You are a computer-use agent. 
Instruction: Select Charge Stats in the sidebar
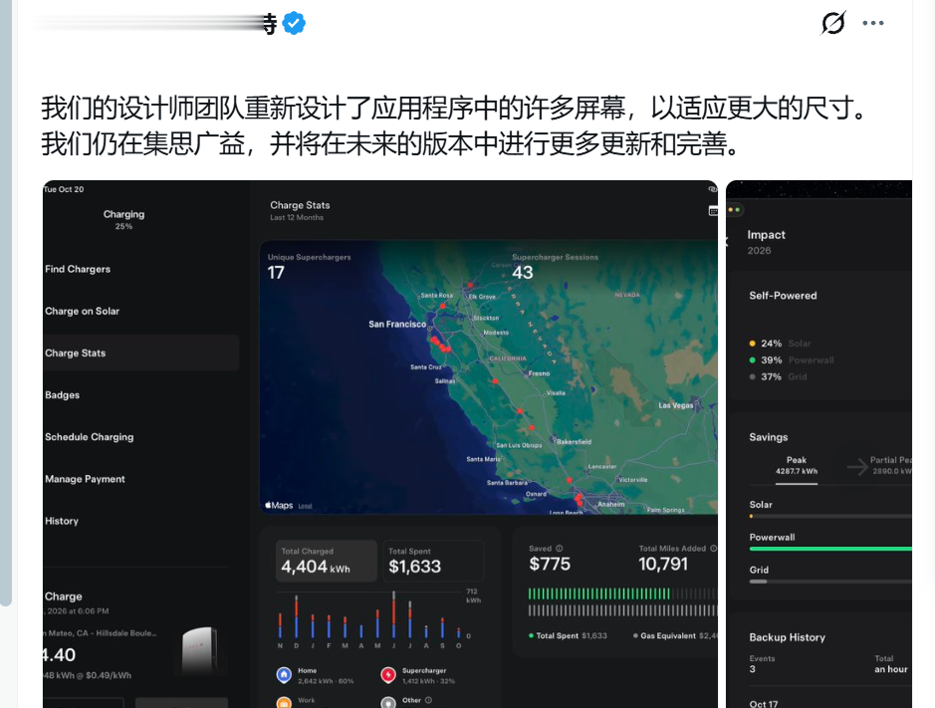pos(140,353)
